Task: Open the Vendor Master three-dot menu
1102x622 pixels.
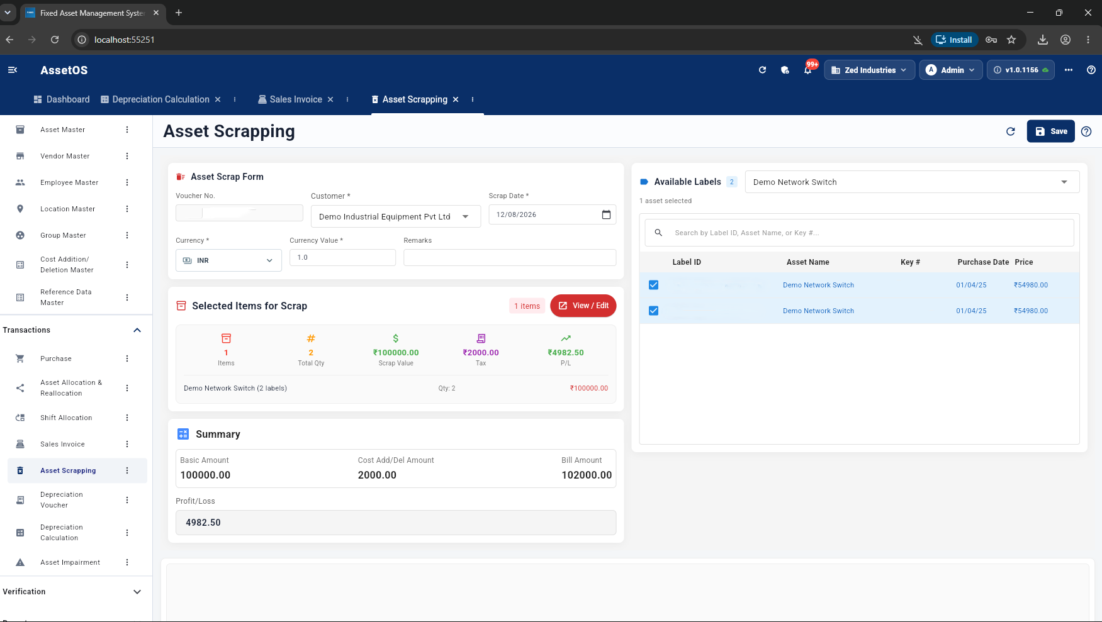Action: [x=127, y=156]
